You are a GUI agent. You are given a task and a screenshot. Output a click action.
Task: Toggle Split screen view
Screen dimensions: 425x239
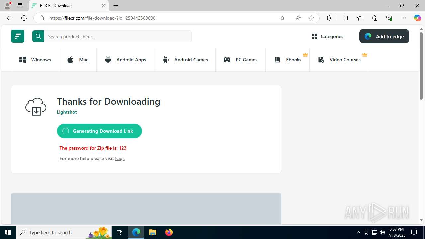pyautogui.click(x=345, y=18)
